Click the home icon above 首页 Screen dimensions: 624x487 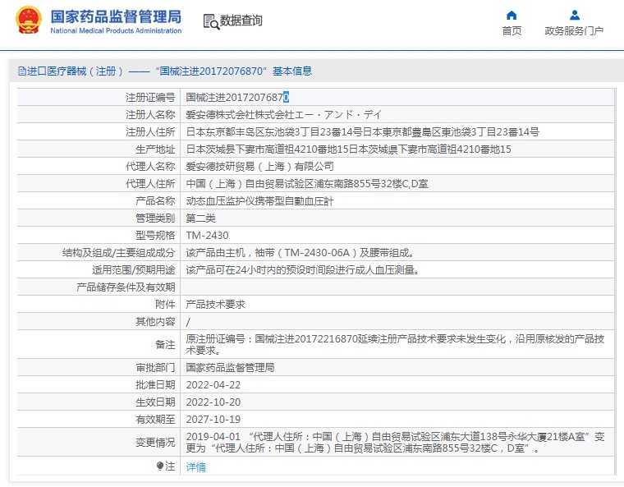[512, 15]
